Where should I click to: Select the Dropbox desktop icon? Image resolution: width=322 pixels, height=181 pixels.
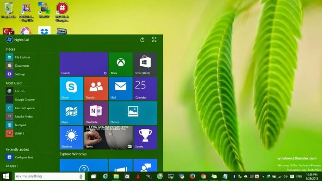[x=44, y=31]
